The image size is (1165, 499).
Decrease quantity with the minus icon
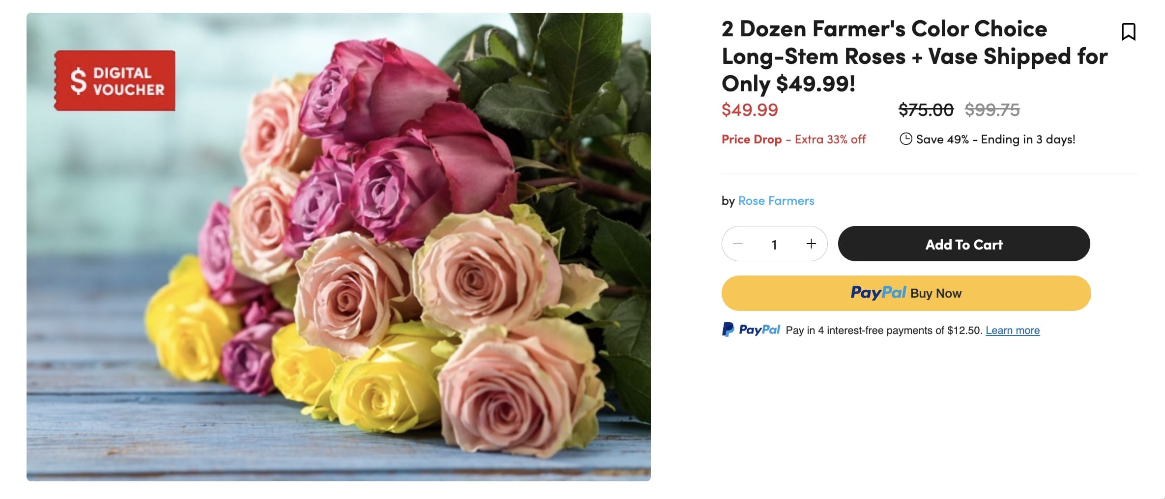(739, 244)
